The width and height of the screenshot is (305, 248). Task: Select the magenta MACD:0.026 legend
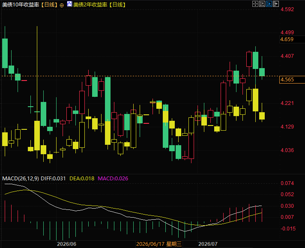tap(113, 178)
